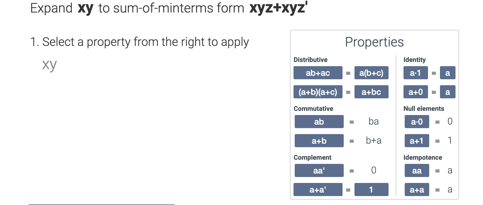Select the commutative rule a+b

point(319,141)
